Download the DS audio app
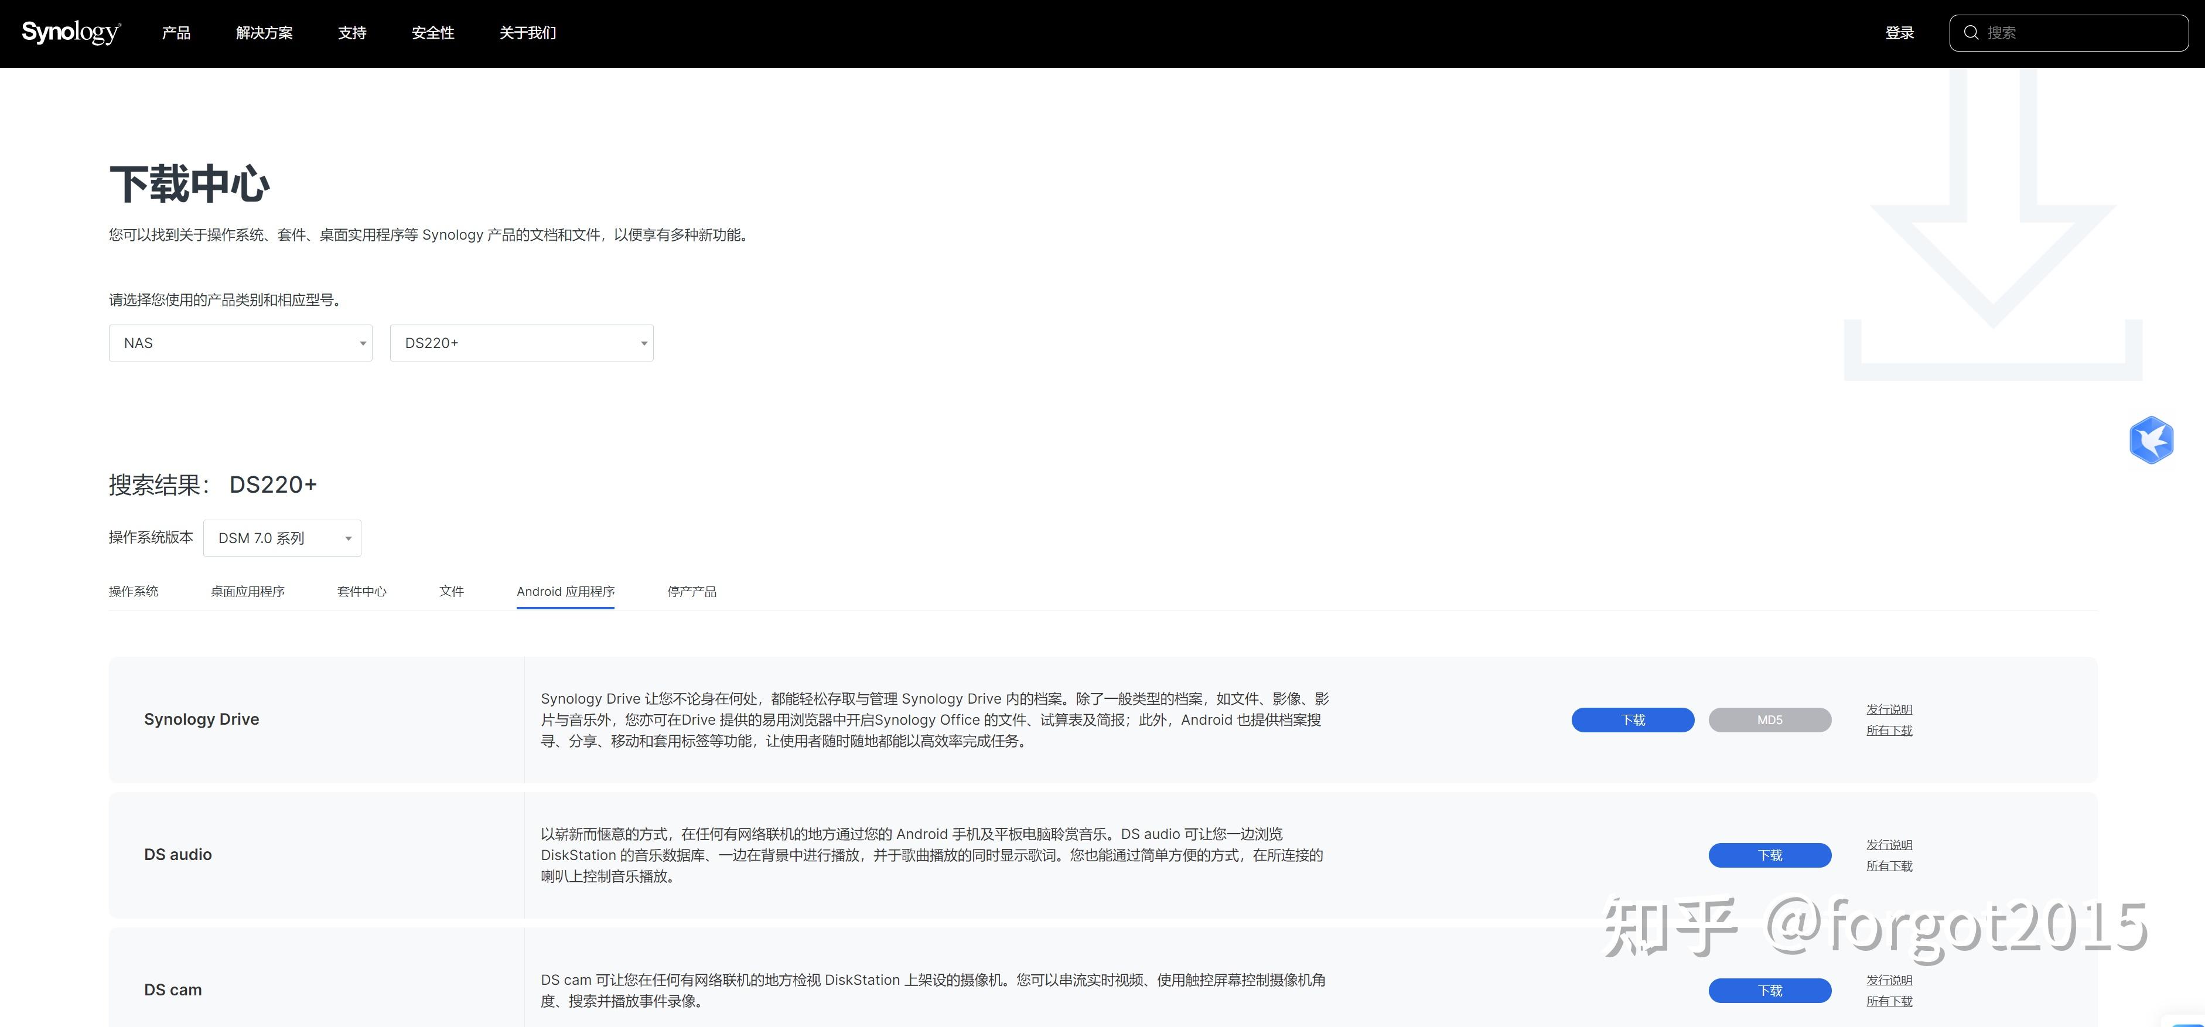This screenshot has width=2205, height=1027. [1769, 855]
